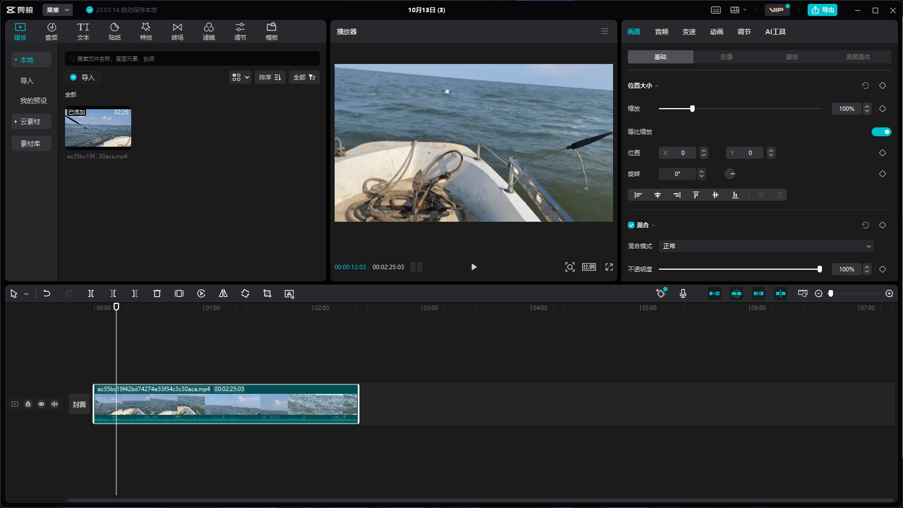The height and width of the screenshot is (508, 903).
Task: Hide the video track with eye icon
Action: [41, 404]
